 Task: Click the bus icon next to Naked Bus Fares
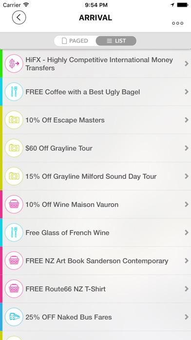[14, 317]
